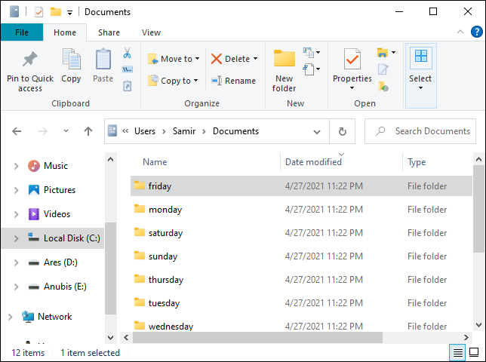Switch to large icons view in status bar
Screen dimensions: 486x362
point(474,352)
